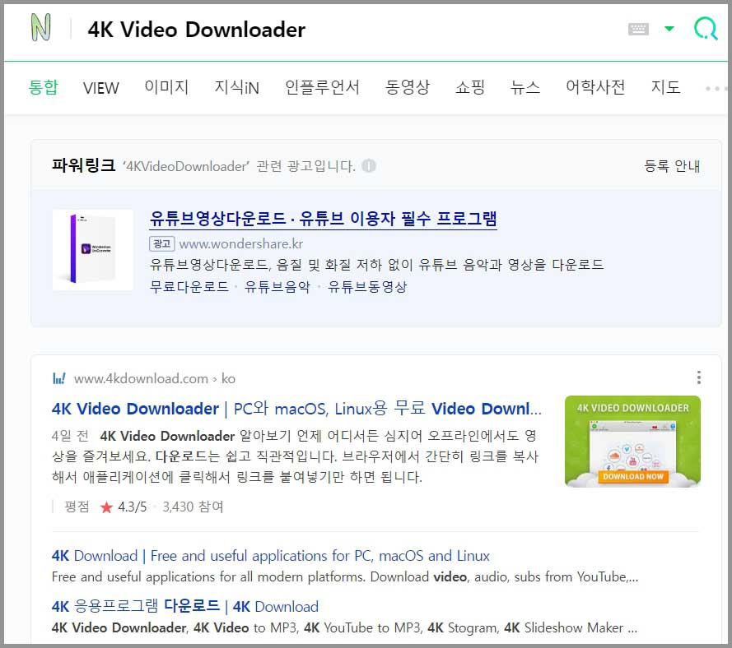Click the red rating star icon

tap(106, 507)
